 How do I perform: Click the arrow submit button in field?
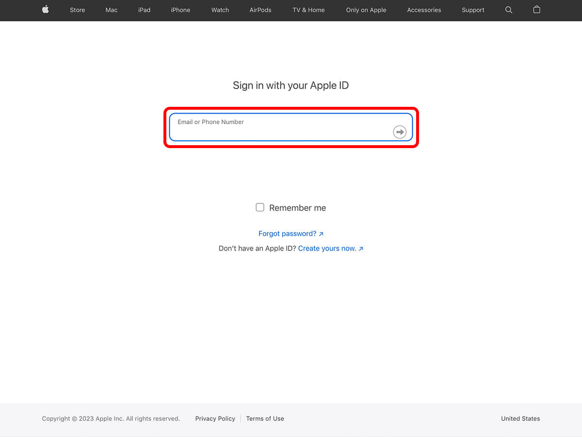click(400, 132)
